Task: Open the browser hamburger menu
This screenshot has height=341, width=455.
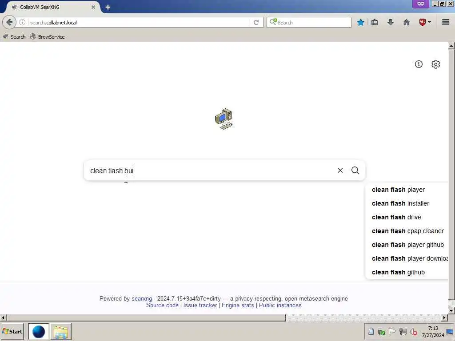Action: coord(446,22)
